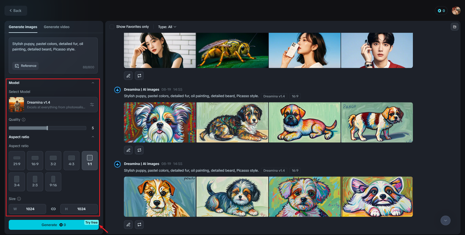The height and width of the screenshot is (235, 465).
Task: Open the user profile avatar
Action: pyautogui.click(x=456, y=11)
